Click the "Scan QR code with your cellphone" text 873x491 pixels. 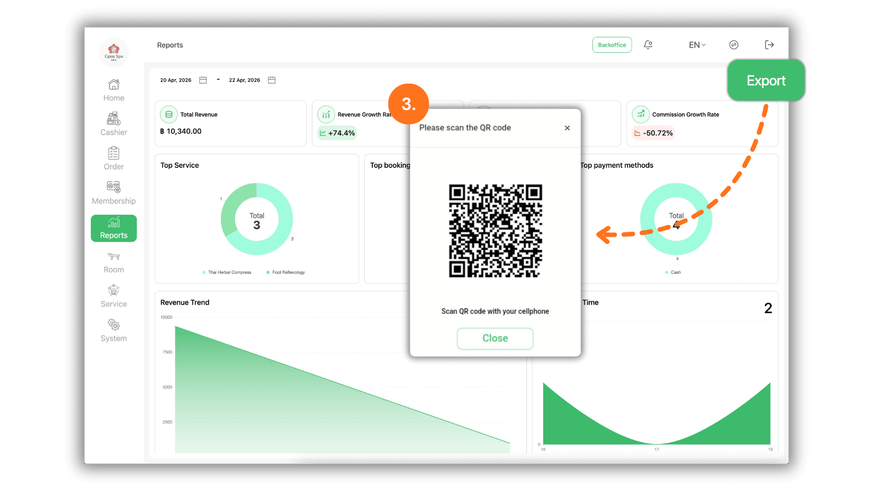pos(495,311)
